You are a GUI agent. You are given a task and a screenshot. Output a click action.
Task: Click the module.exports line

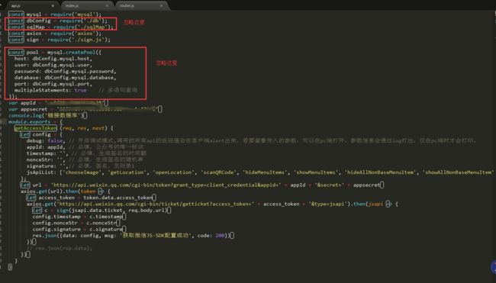pos(35,122)
